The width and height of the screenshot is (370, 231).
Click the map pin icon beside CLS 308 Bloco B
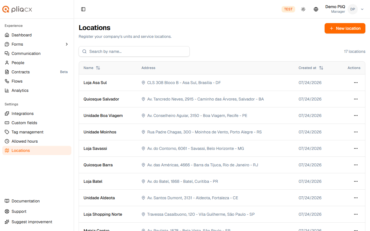[x=143, y=83]
